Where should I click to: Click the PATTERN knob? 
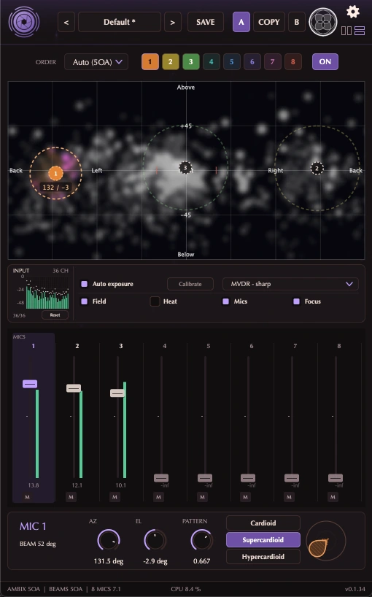click(201, 540)
